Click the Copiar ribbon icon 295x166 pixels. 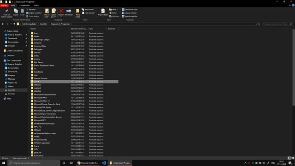[x=16, y=12]
